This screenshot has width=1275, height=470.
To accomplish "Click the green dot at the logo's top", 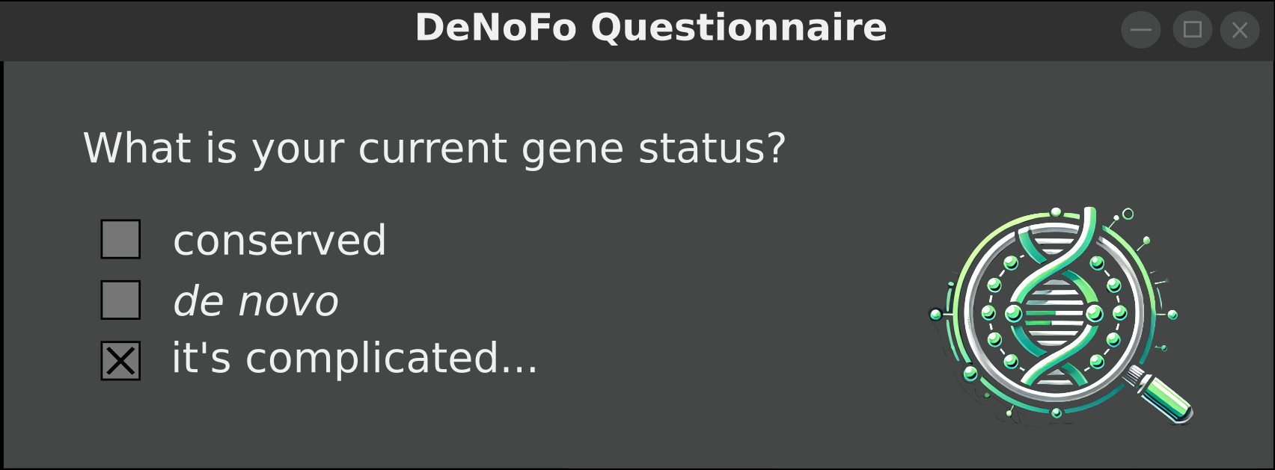I will point(1057,212).
